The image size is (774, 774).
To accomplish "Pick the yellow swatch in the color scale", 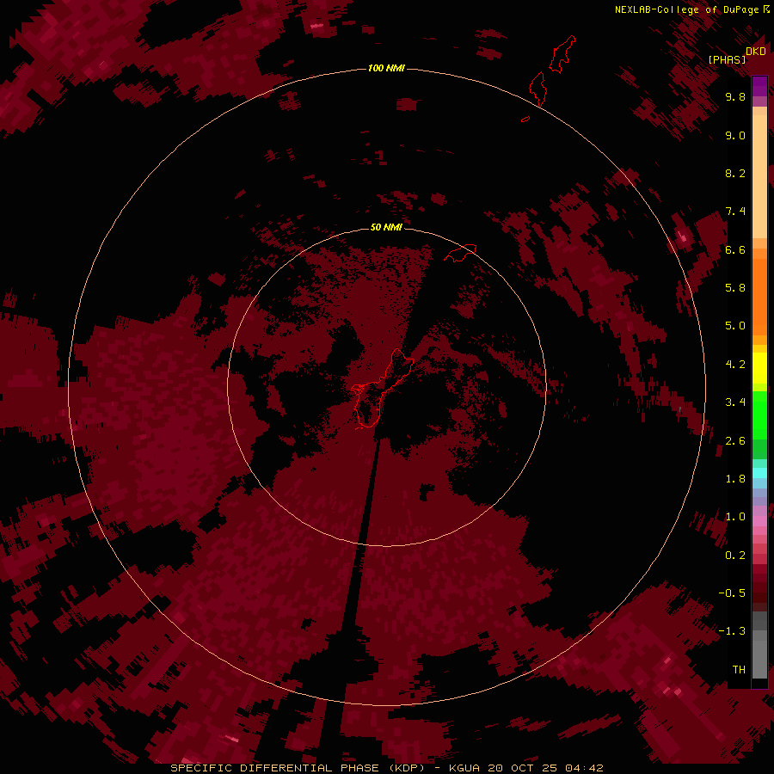I will click(x=759, y=367).
